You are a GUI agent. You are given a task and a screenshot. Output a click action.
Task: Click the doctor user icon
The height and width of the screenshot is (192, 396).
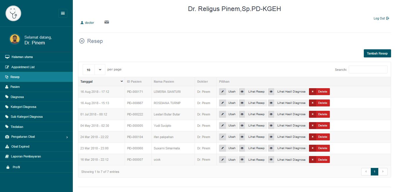tap(82, 23)
